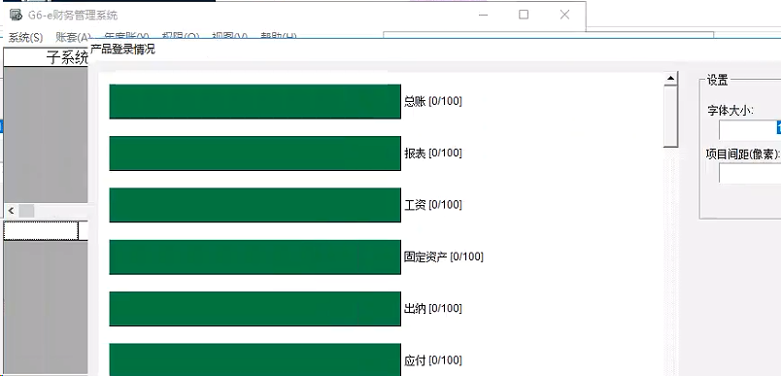Click the vertical scrollbar thumb of product list
This screenshot has width=781, height=376.
click(x=671, y=116)
